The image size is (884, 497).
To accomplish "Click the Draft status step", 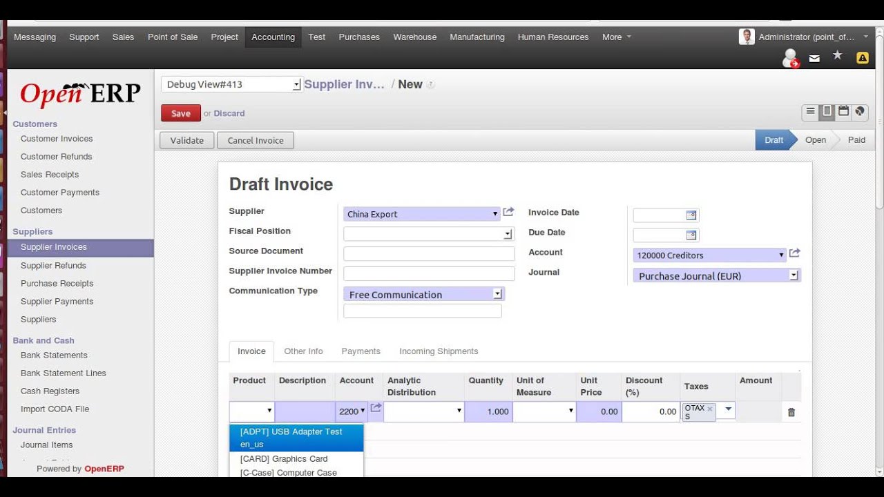I will click(x=773, y=140).
